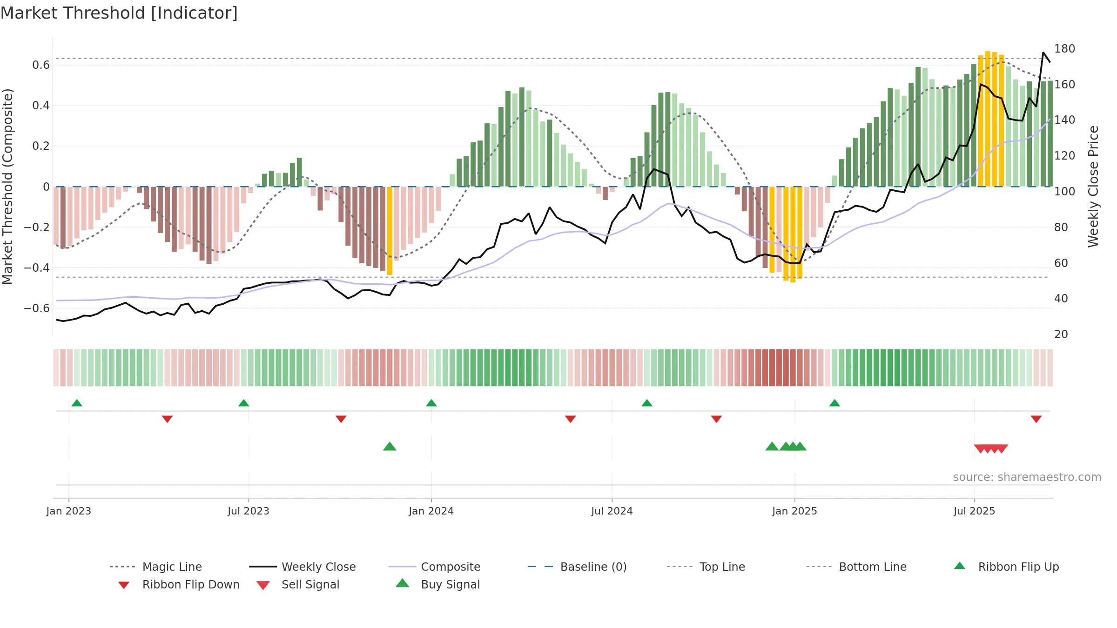1117x628 pixels.
Task: Click the Jan 2024 x-axis label
Action: pyautogui.click(x=431, y=511)
